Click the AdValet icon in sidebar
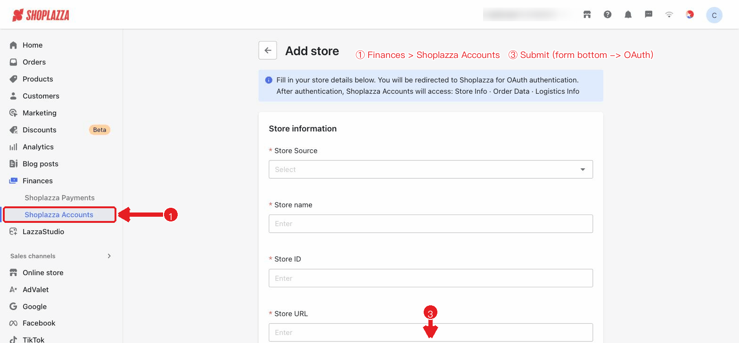Viewport: 739px width, 343px height. (x=13, y=290)
